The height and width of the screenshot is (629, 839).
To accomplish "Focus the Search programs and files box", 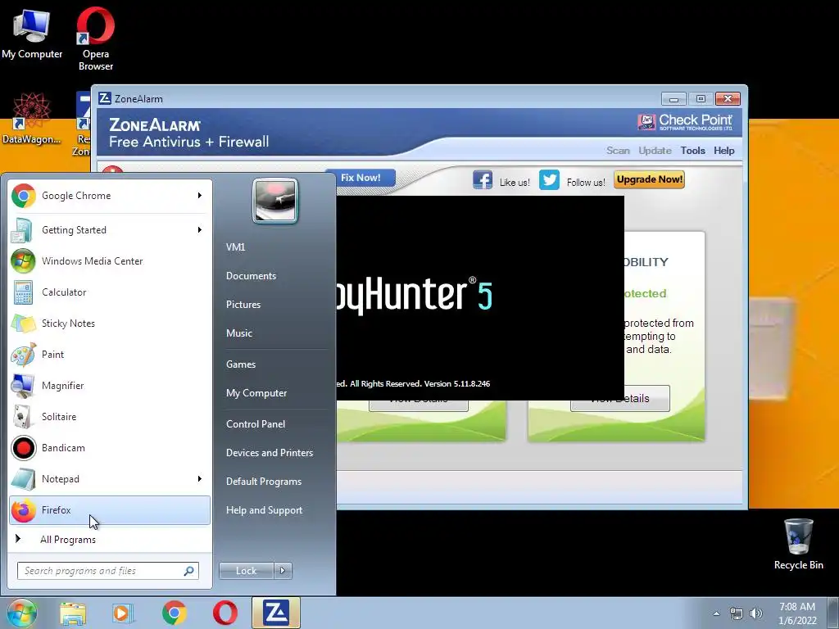I will click(x=108, y=571).
